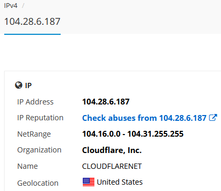Click the IP Address label
Image resolution: width=221 pixels, height=191 pixels.
35,102
